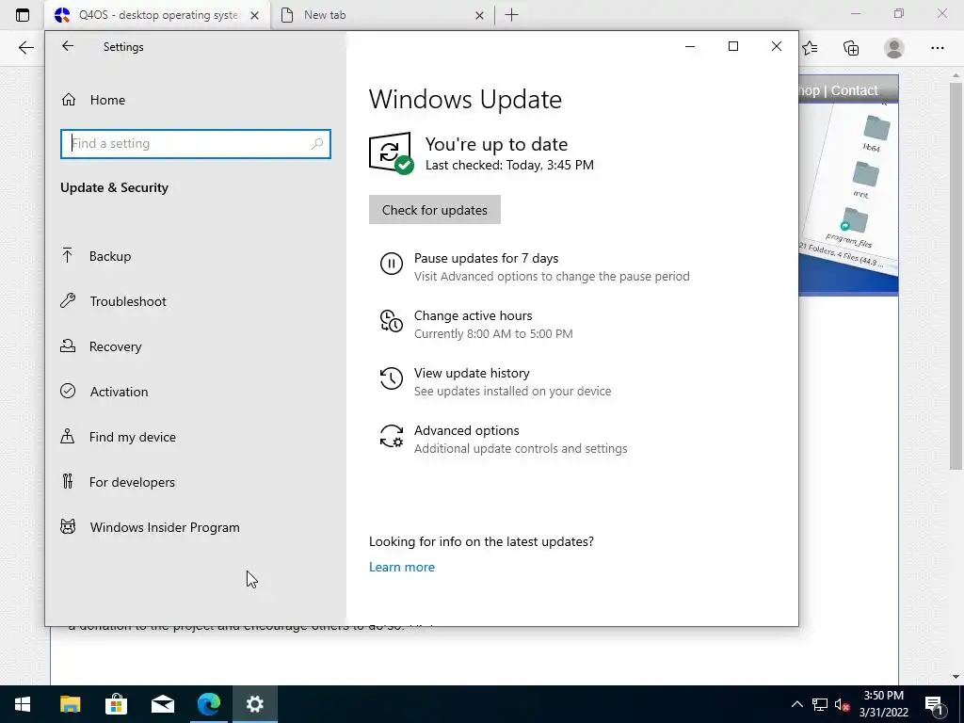Click the Find my device person icon
This screenshot has height=723, width=964.
67,437
